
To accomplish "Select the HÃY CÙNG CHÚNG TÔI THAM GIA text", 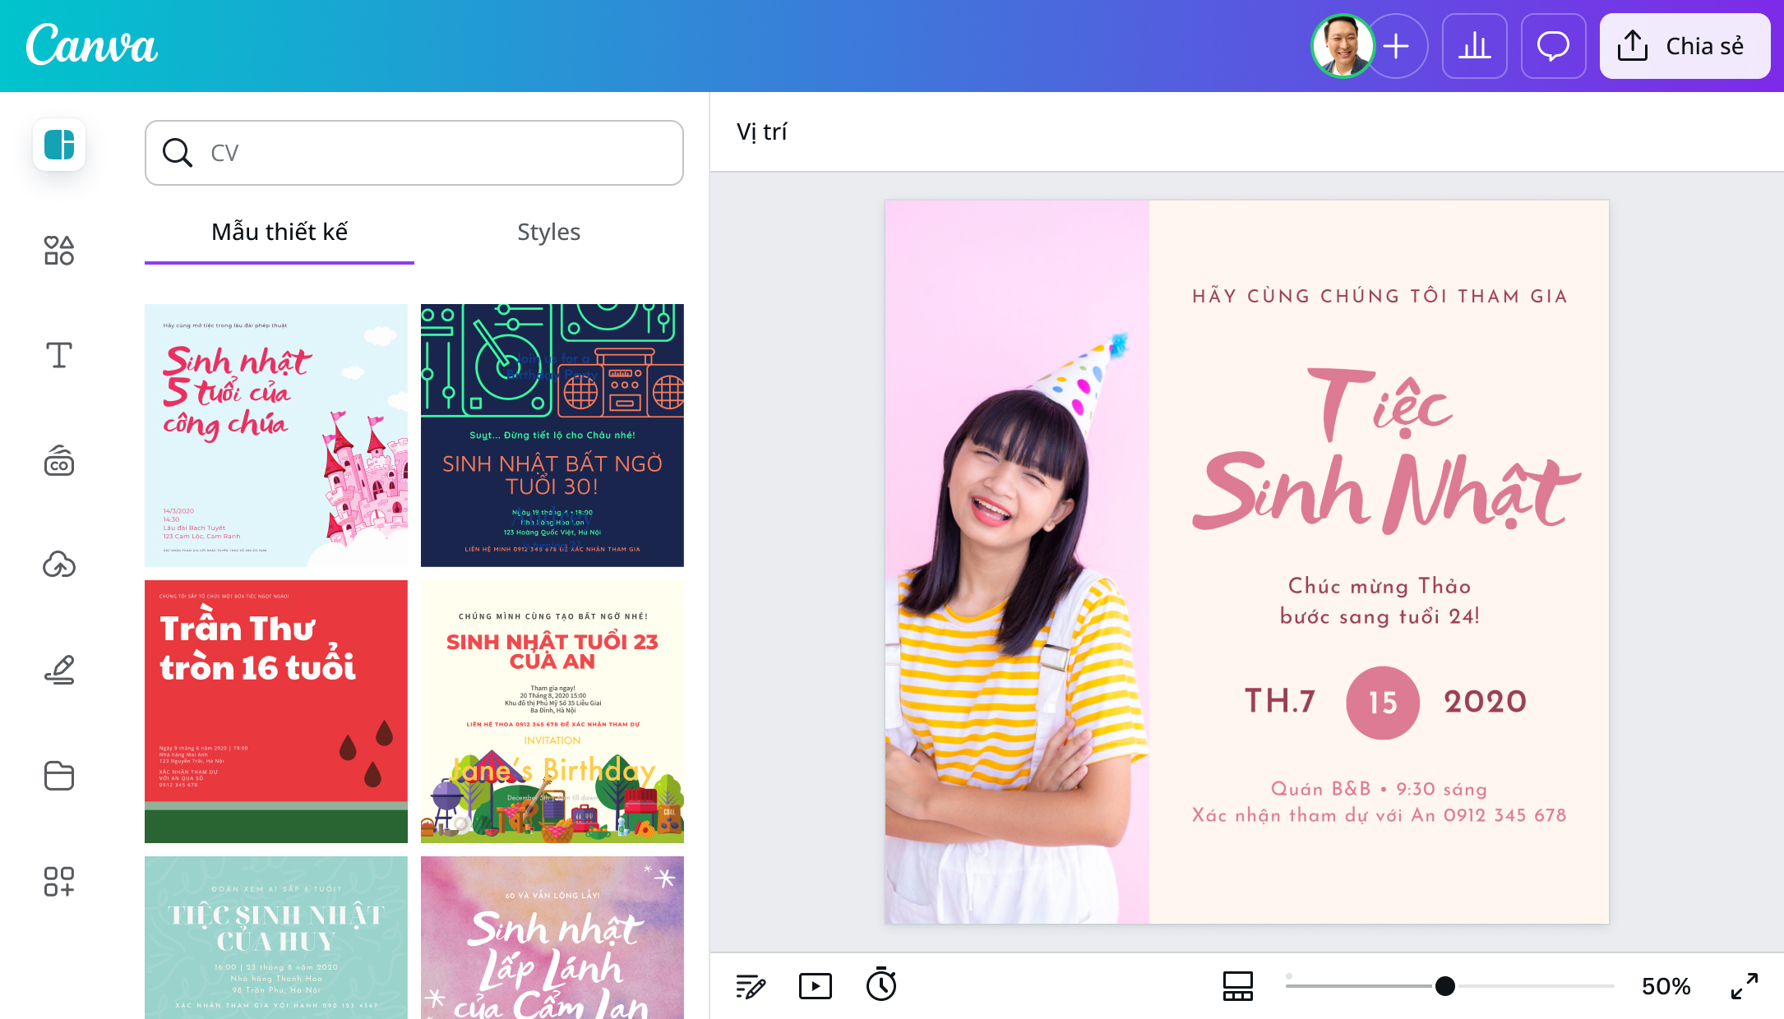I will pyautogui.click(x=1380, y=297).
